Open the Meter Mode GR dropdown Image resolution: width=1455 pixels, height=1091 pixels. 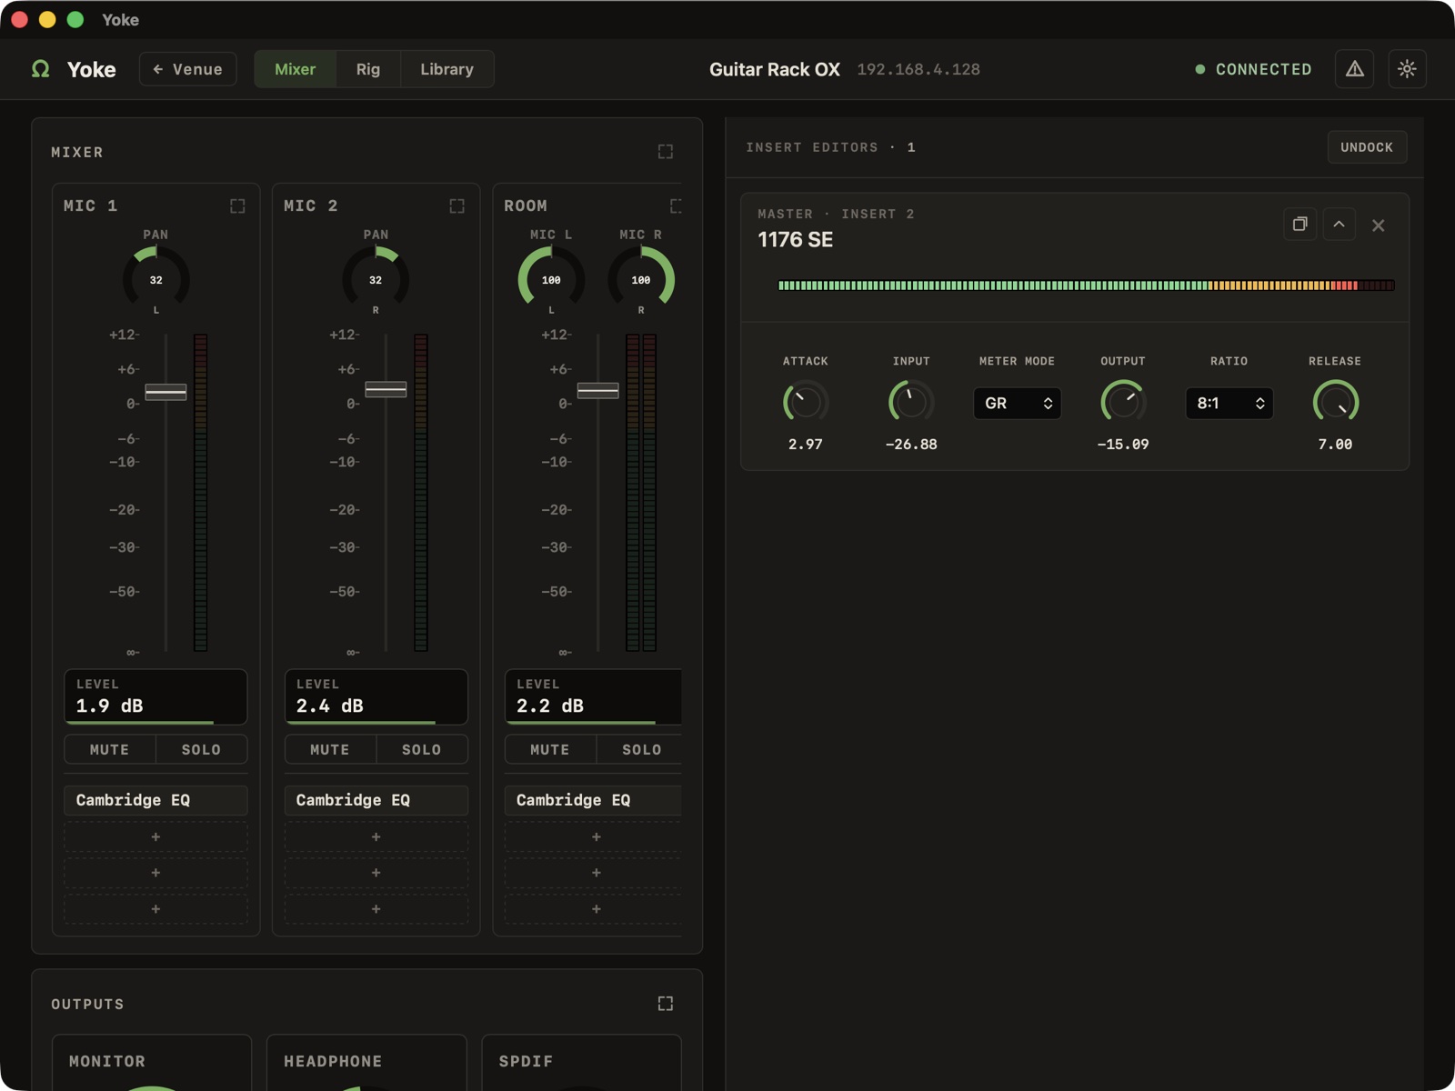pyautogui.click(x=1017, y=403)
